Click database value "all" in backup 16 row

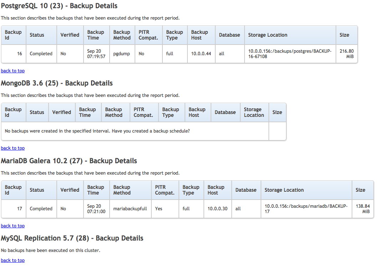click(x=221, y=54)
